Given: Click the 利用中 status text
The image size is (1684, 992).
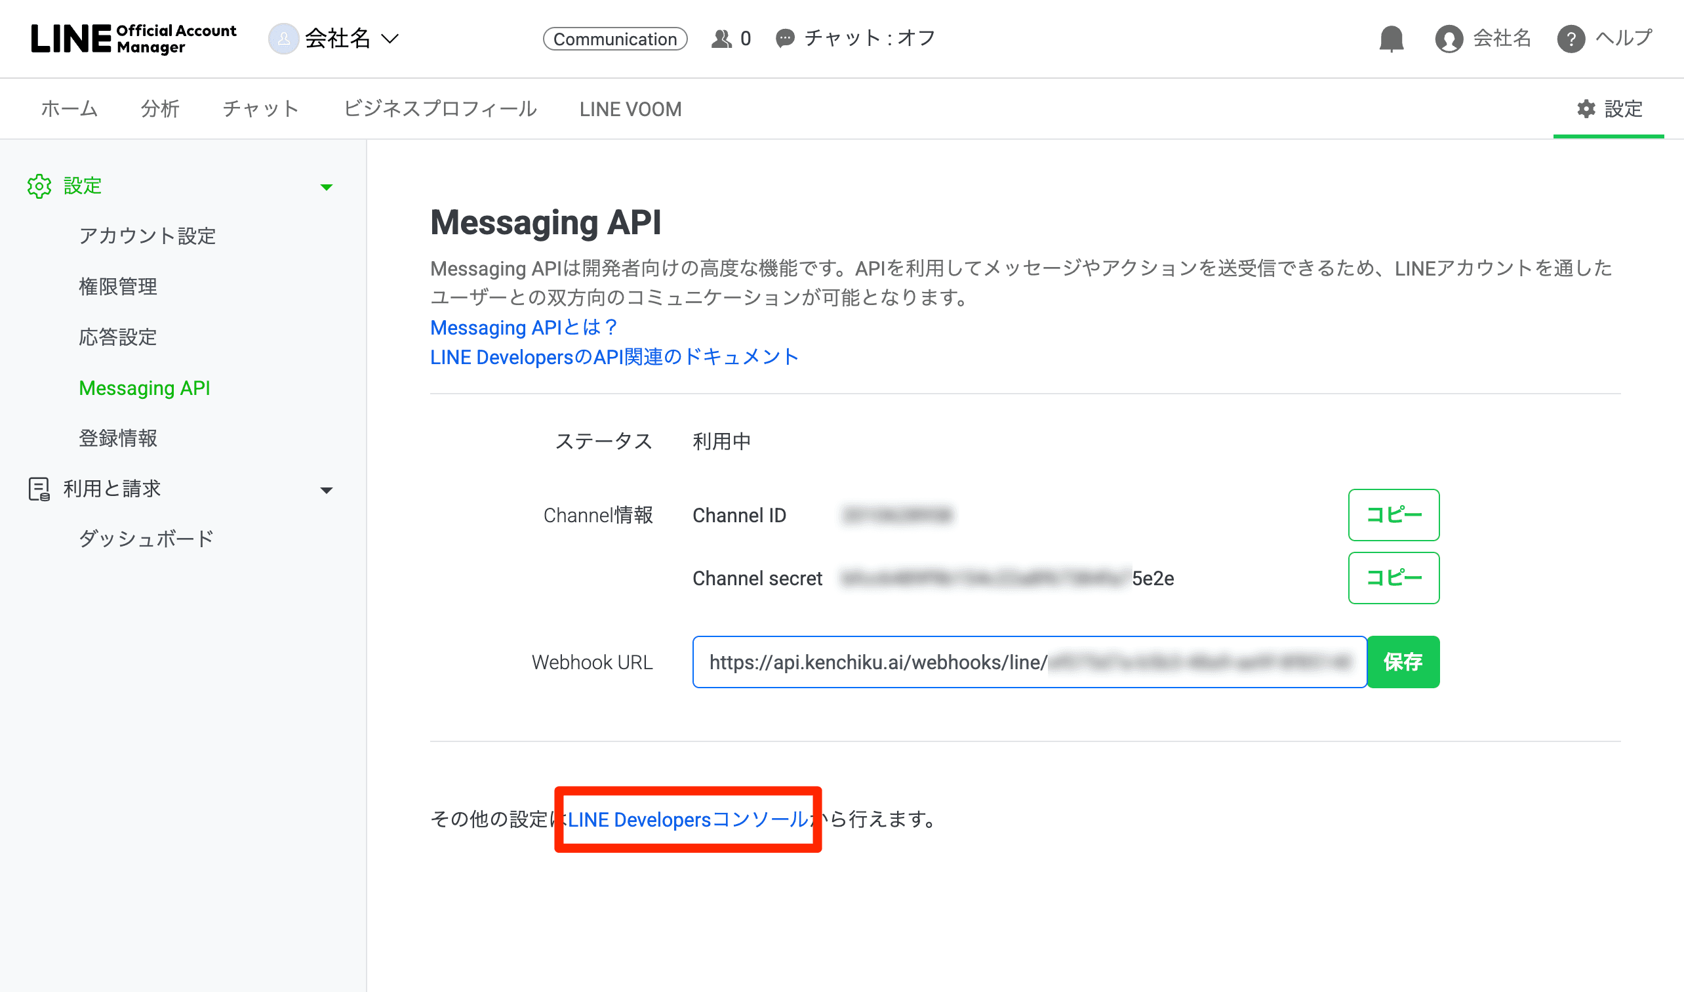Looking at the screenshot, I should [722, 442].
